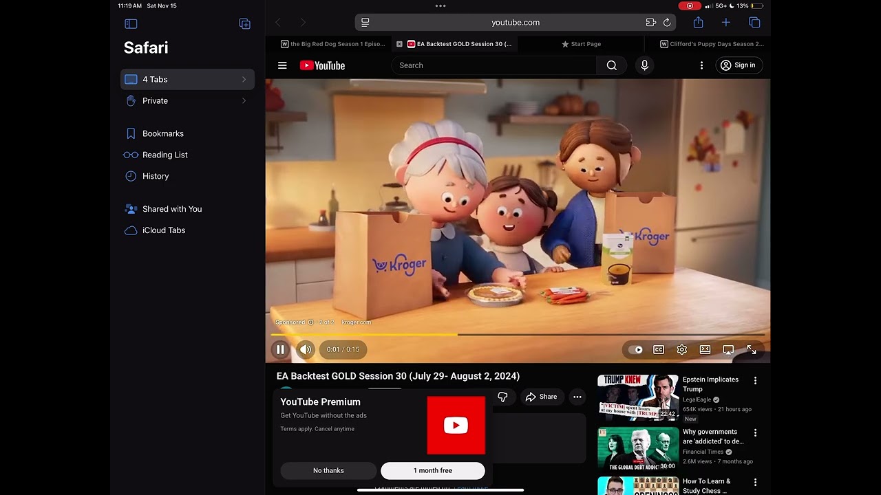Tap the Share icon in Safari toolbar
The height and width of the screenshot is (495, 881).
(x=698, y=22)
